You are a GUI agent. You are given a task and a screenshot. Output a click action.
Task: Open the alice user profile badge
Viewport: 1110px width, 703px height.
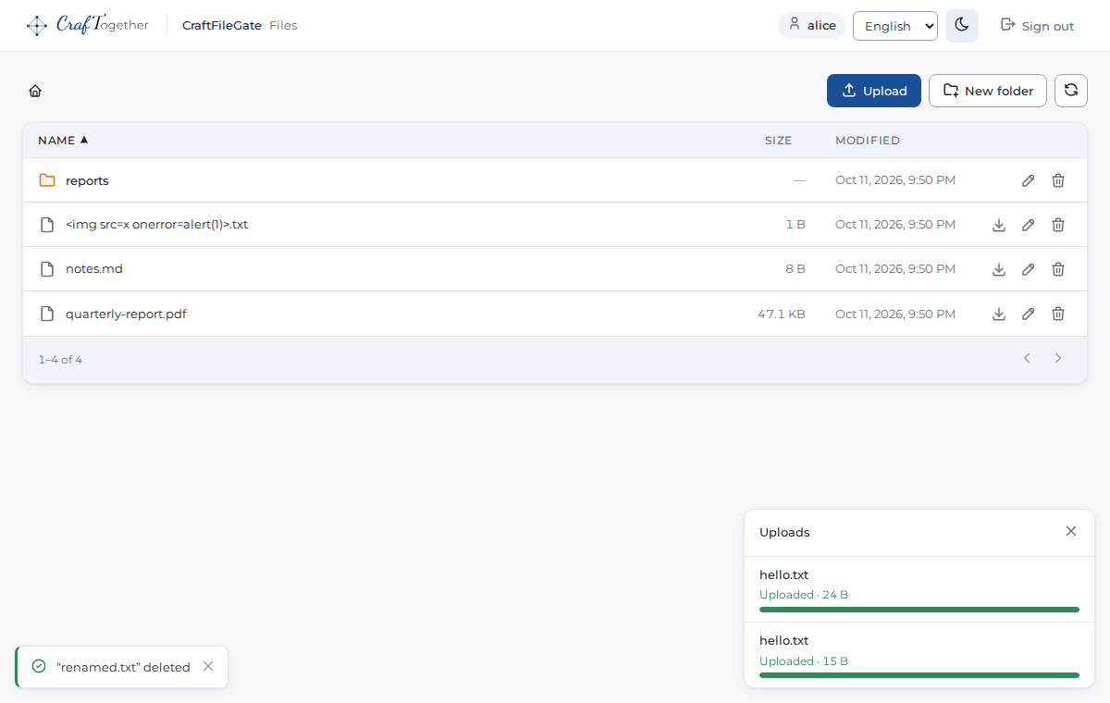coord(812,26)
